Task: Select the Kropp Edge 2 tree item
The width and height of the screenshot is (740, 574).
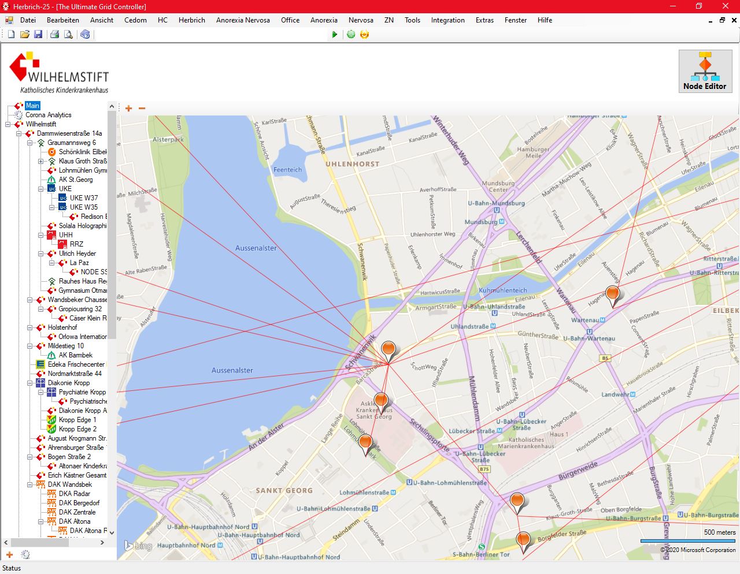Action: pyautogui.click(x=77, y=429)
